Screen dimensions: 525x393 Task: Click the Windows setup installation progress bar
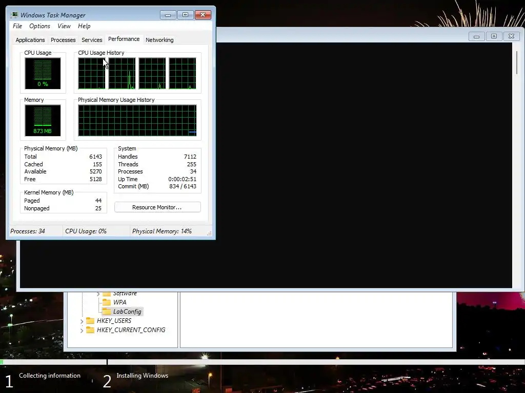coord(262,362)
